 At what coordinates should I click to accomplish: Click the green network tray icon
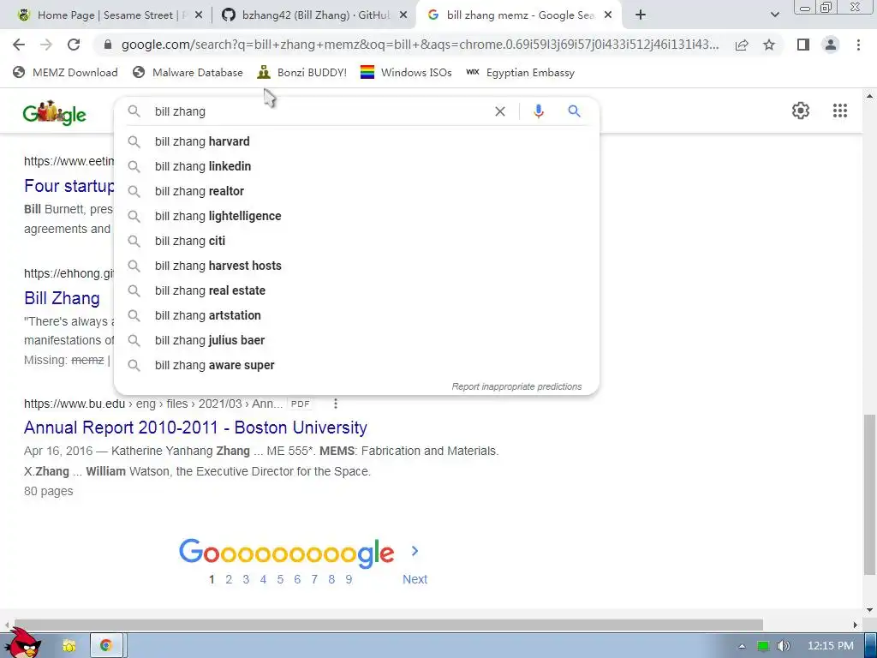(762, 646)
